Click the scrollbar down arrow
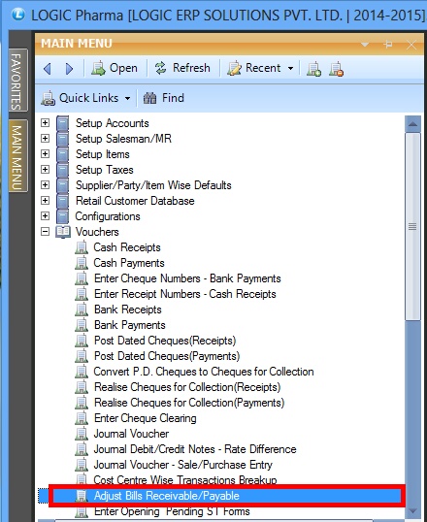 [x=412, y=510]
